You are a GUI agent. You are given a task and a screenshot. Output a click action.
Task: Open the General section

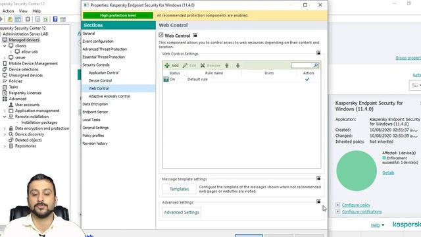(89, 34)
